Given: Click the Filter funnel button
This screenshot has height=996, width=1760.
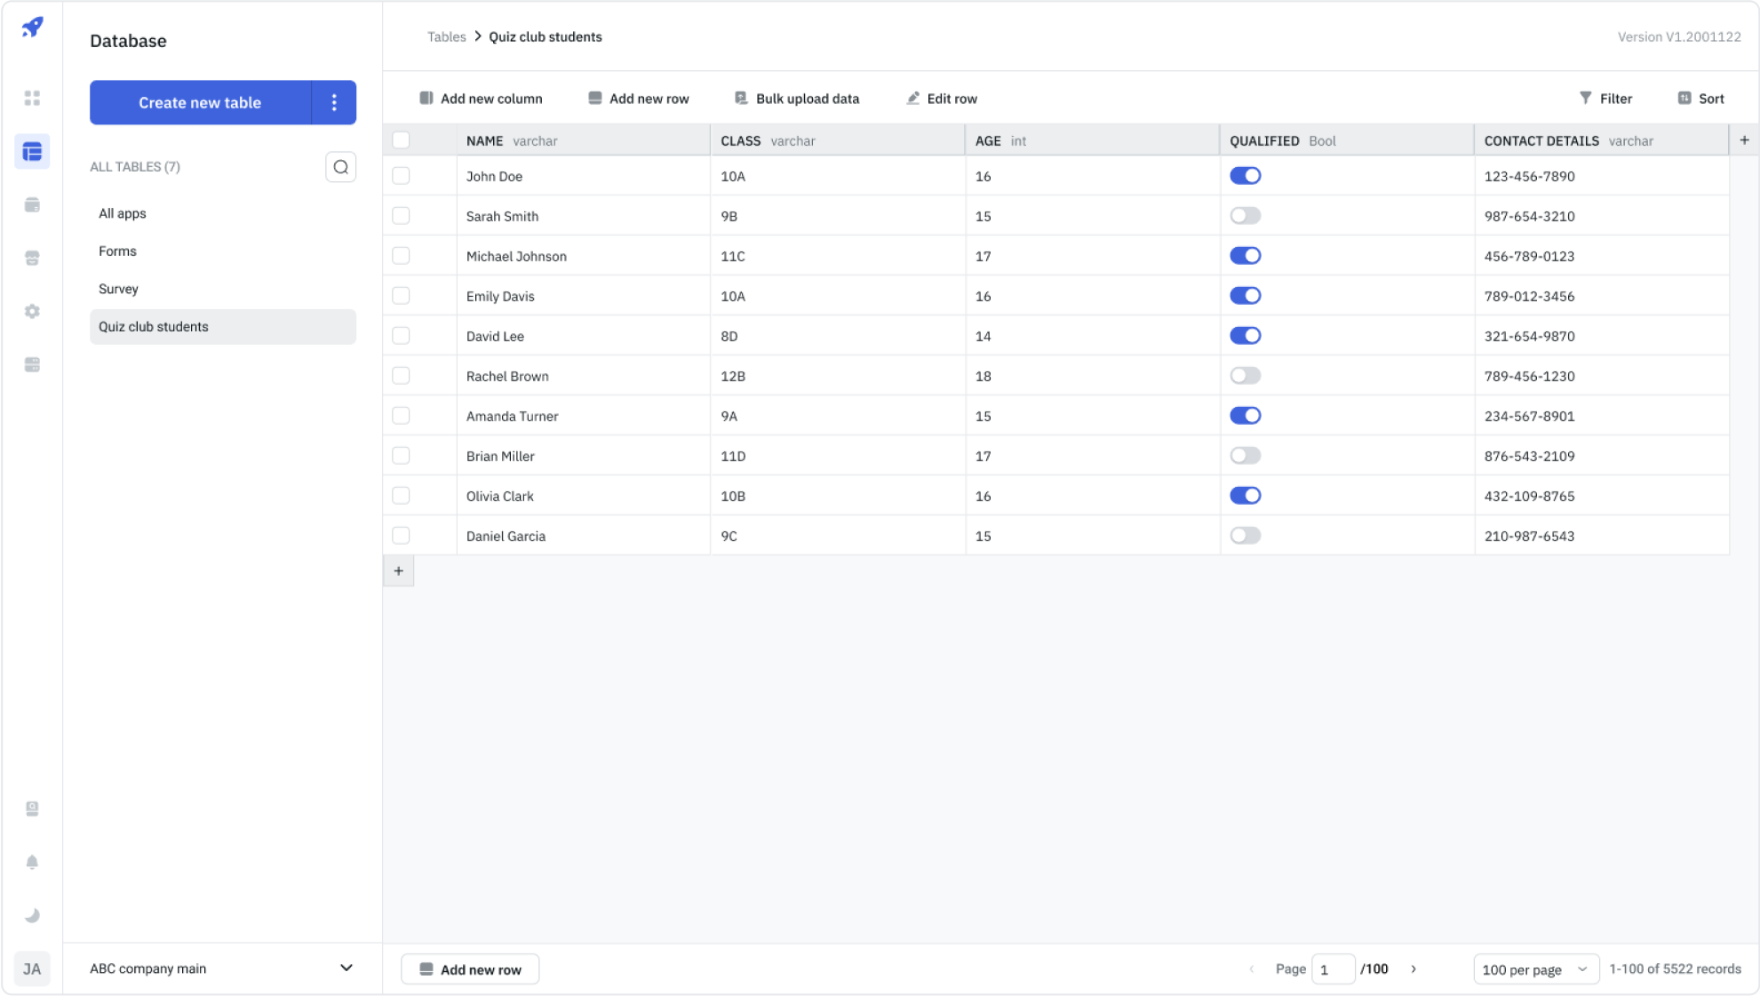Looking at the screenshot, I should [x=1605, y=99].
